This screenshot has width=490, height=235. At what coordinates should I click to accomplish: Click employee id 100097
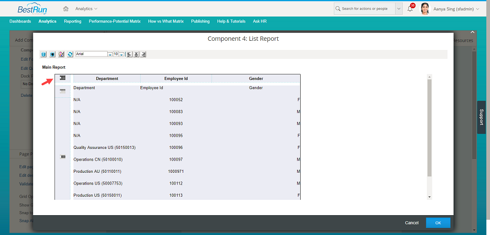tap(176, 160)
